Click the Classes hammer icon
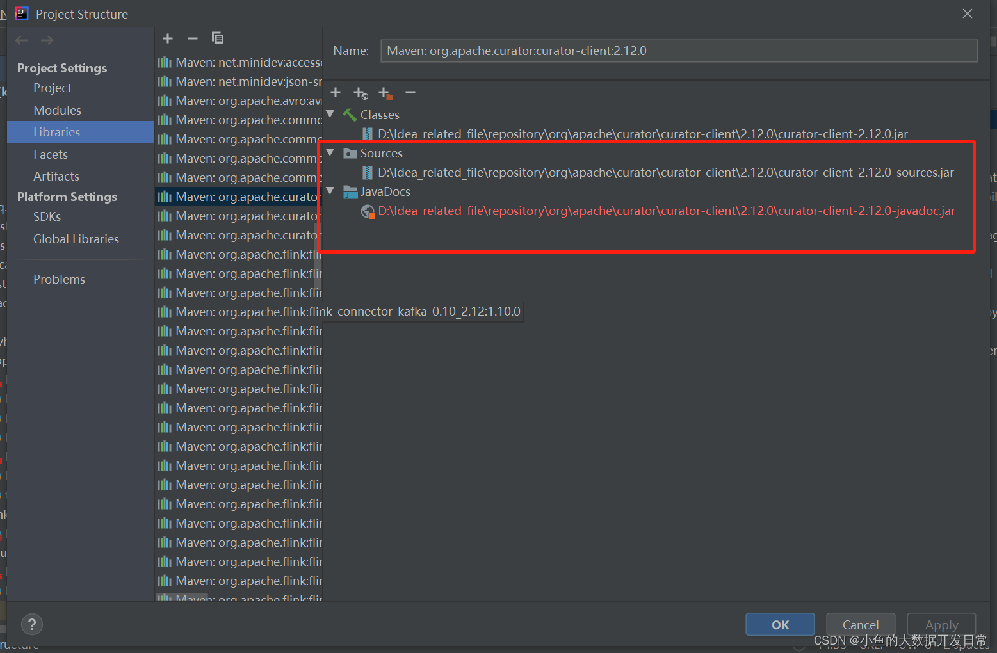Screen dimensions: 997x653 [x=350, y=115]
